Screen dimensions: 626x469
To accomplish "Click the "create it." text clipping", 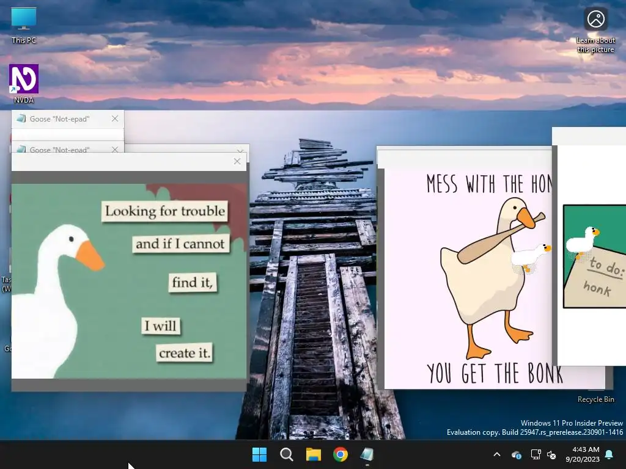I will click(184, 352).
